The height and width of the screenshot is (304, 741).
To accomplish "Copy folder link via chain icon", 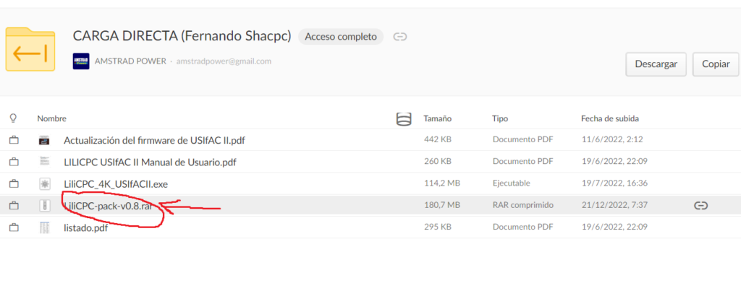I will point(400,37).
